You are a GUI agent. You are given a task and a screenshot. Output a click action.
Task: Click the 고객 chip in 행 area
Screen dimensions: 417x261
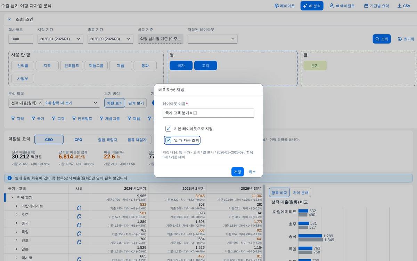pyautogui.click(x=206, y=65)
